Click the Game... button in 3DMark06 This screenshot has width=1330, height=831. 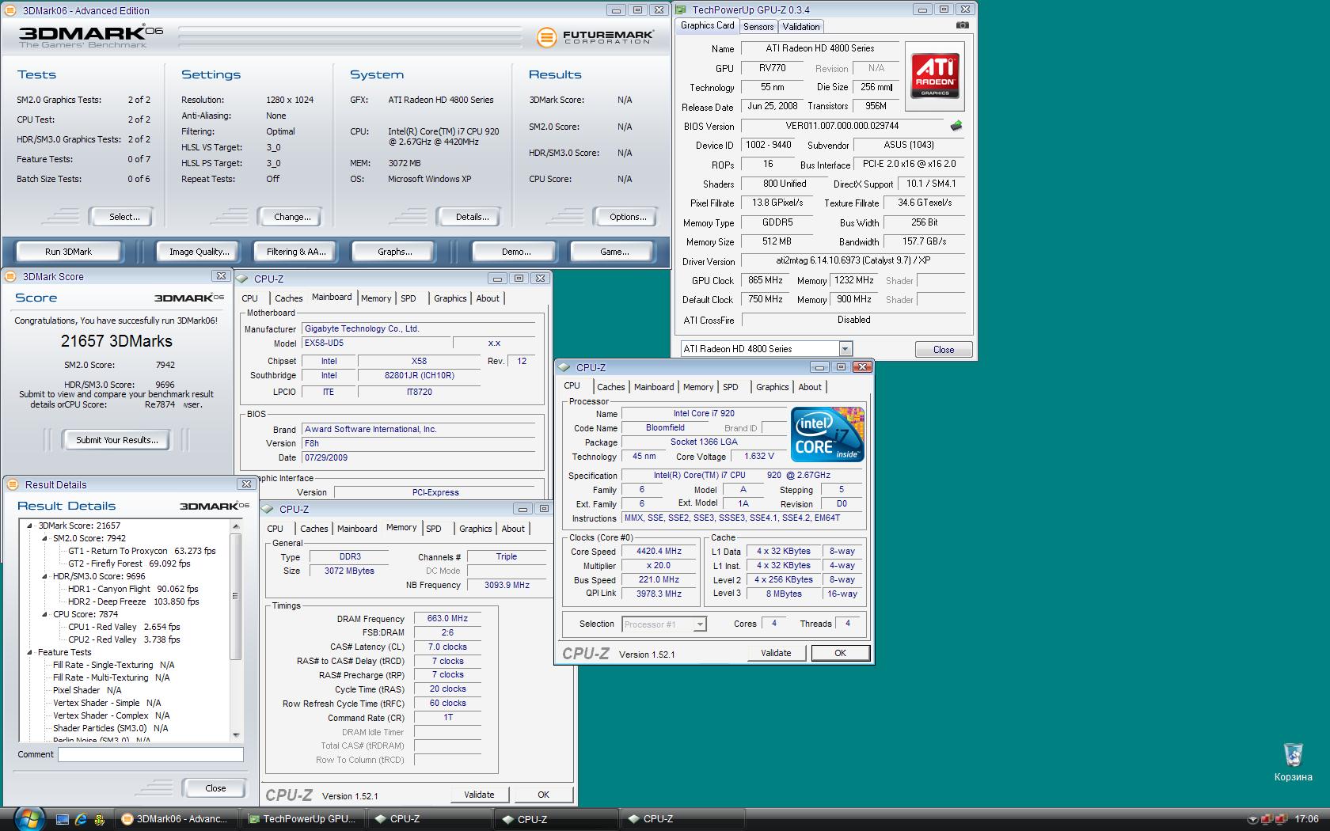click(x=614, y=252)
